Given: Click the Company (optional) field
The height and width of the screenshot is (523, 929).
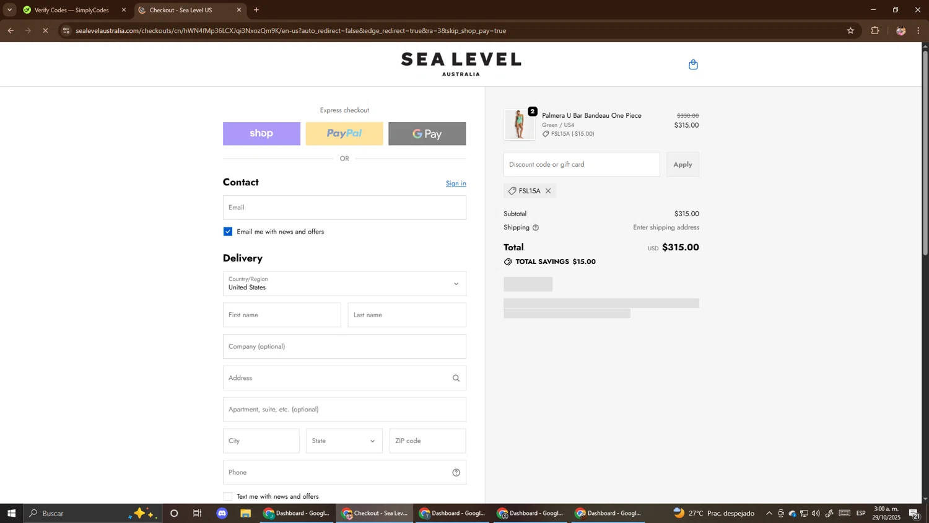Looking at the screenshot, I should [344, 347].
